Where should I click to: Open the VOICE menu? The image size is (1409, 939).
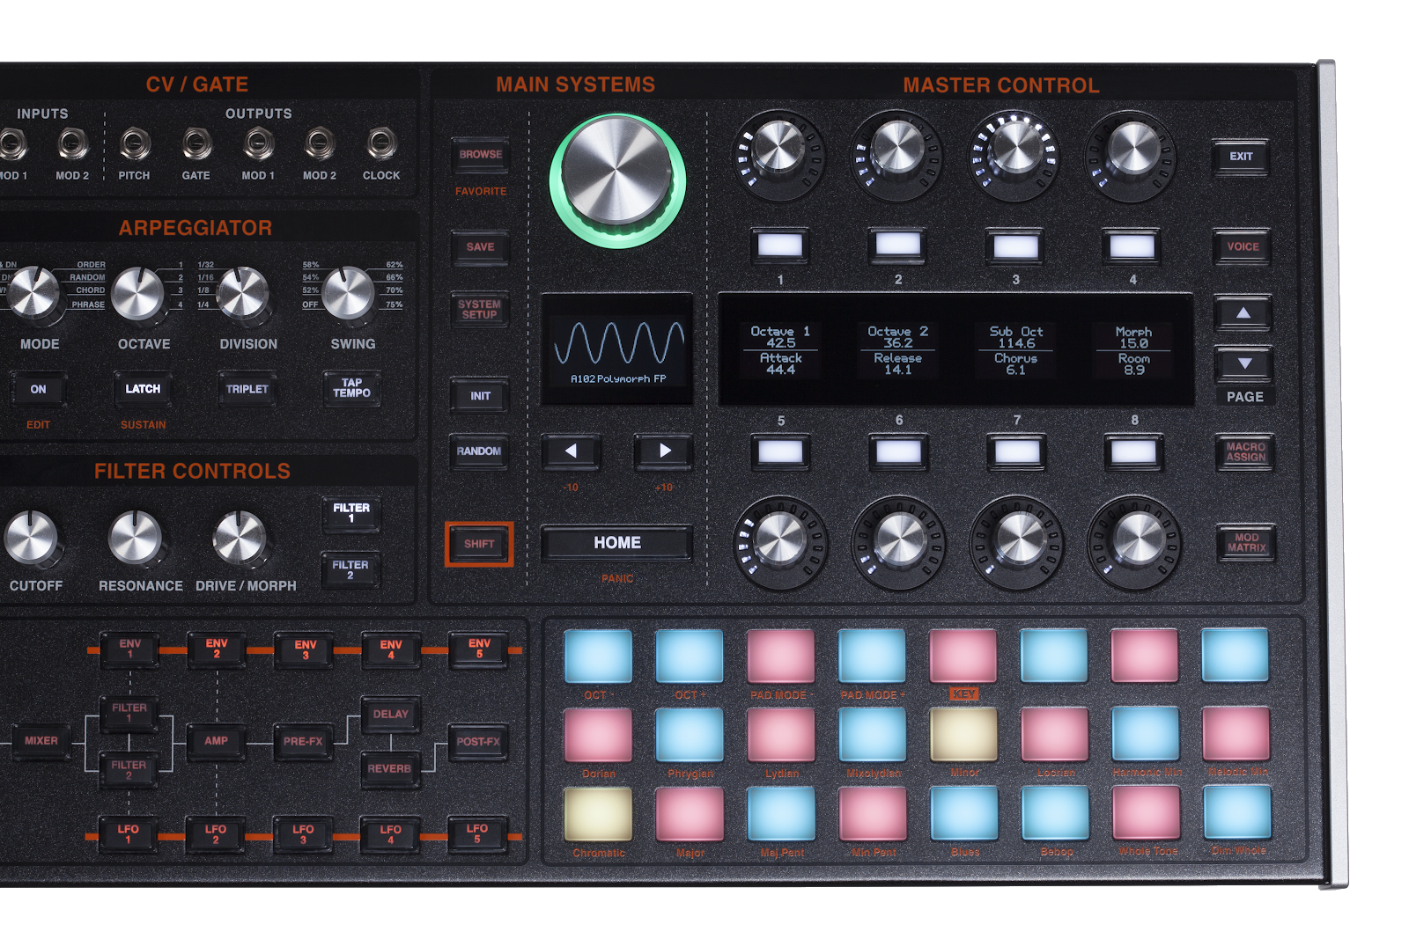click(1243, 247)
